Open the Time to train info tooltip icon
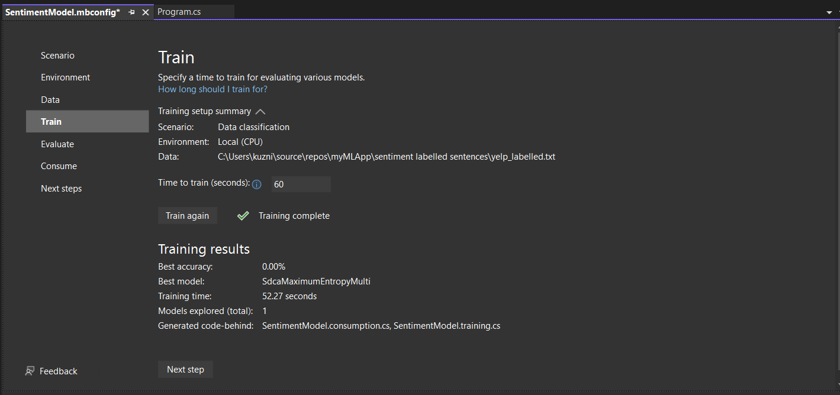840x395 pixels. tap(256, 184)
